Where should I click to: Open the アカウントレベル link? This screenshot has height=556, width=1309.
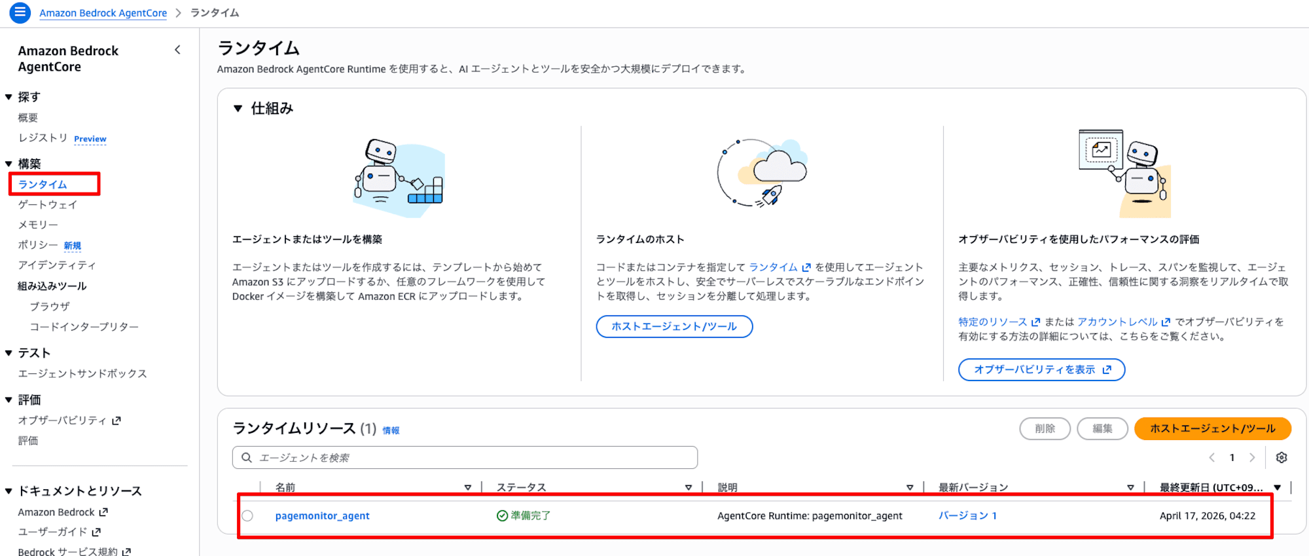tap(1118, 322)
